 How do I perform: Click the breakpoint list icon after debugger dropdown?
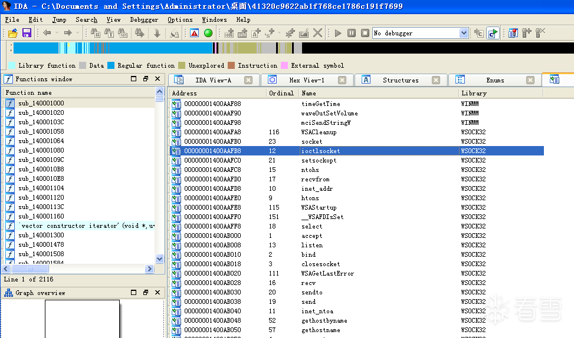[513, 33]
